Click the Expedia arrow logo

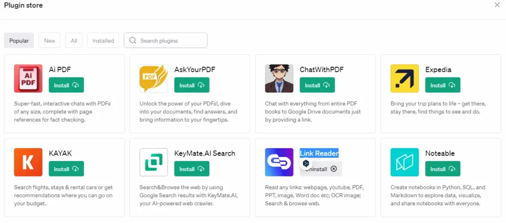405,78
